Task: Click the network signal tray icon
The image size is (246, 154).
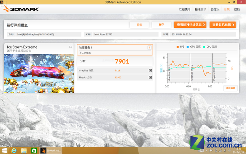Action: [x=220, y=151]
